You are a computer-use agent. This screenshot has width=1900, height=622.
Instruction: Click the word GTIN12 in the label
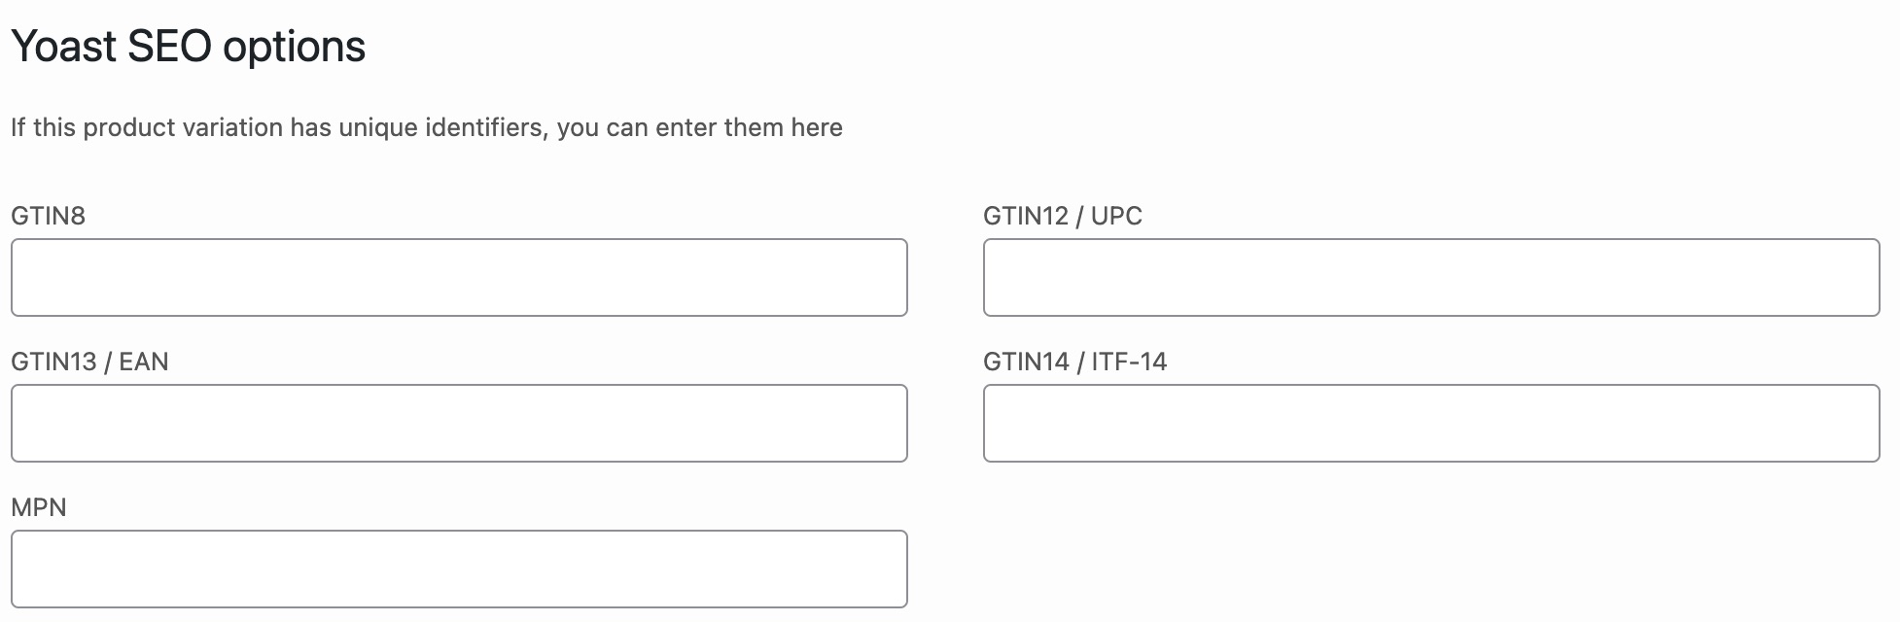click(x=1025, y=216)
